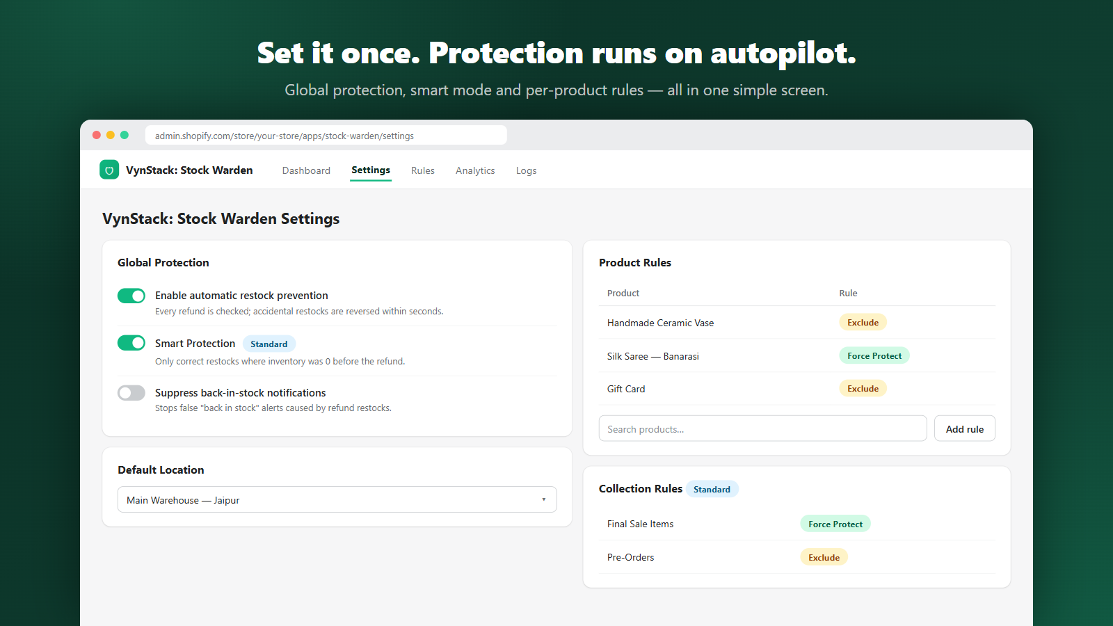Click the green maximize window dot

tap(125, 135)
